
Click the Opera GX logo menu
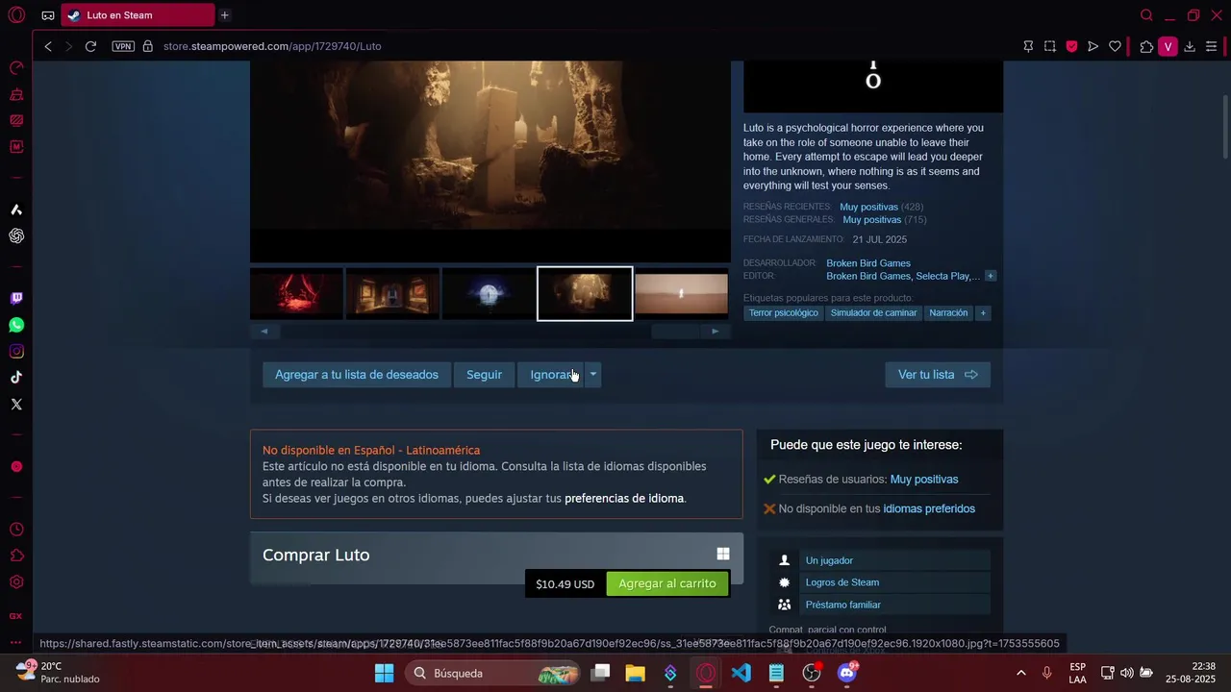[16, 15]
